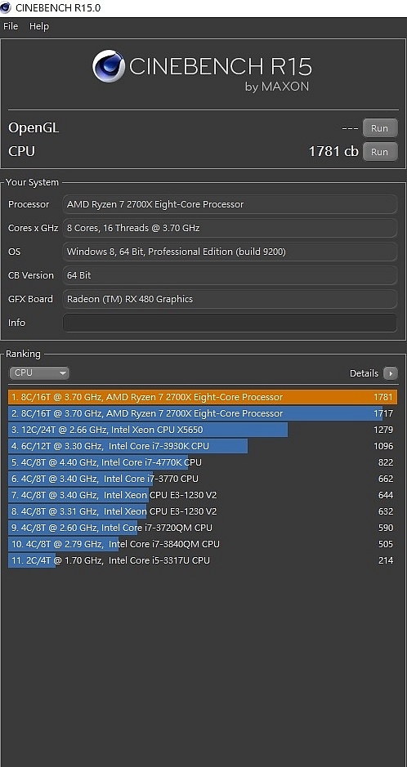Screen dimensions: 407x767
Task: Open ranking Details arrow button
Action: pyautogui.click(x=391, y=373)
